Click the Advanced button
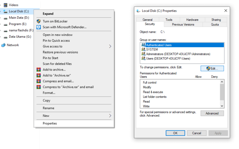Viewport: 239px width, 149px height. pos(212,113)
